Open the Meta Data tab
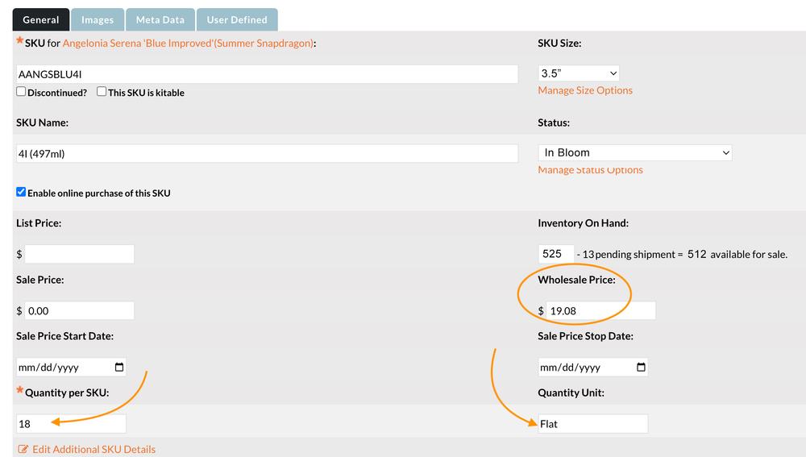This screenshot has width=806, height=457. pyautogui.click(x=160, y=20)
